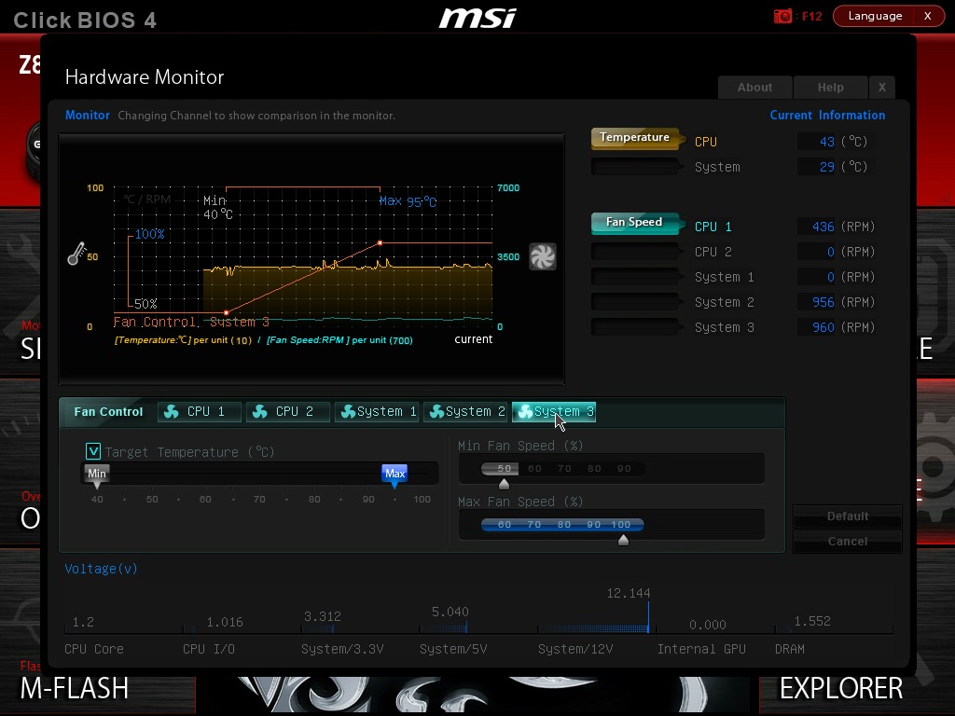
Task: Toggle the Target Temperature checkbox
Action: click(93, 451)
